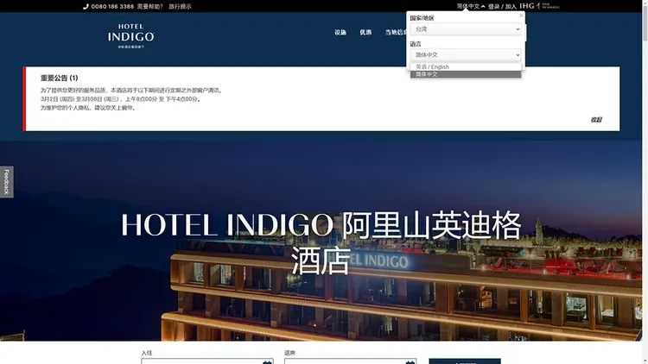Click the phone icon beside 0080 186 3388
The width and height of the screenshot is (648, 364).
(x=86, y=7)
